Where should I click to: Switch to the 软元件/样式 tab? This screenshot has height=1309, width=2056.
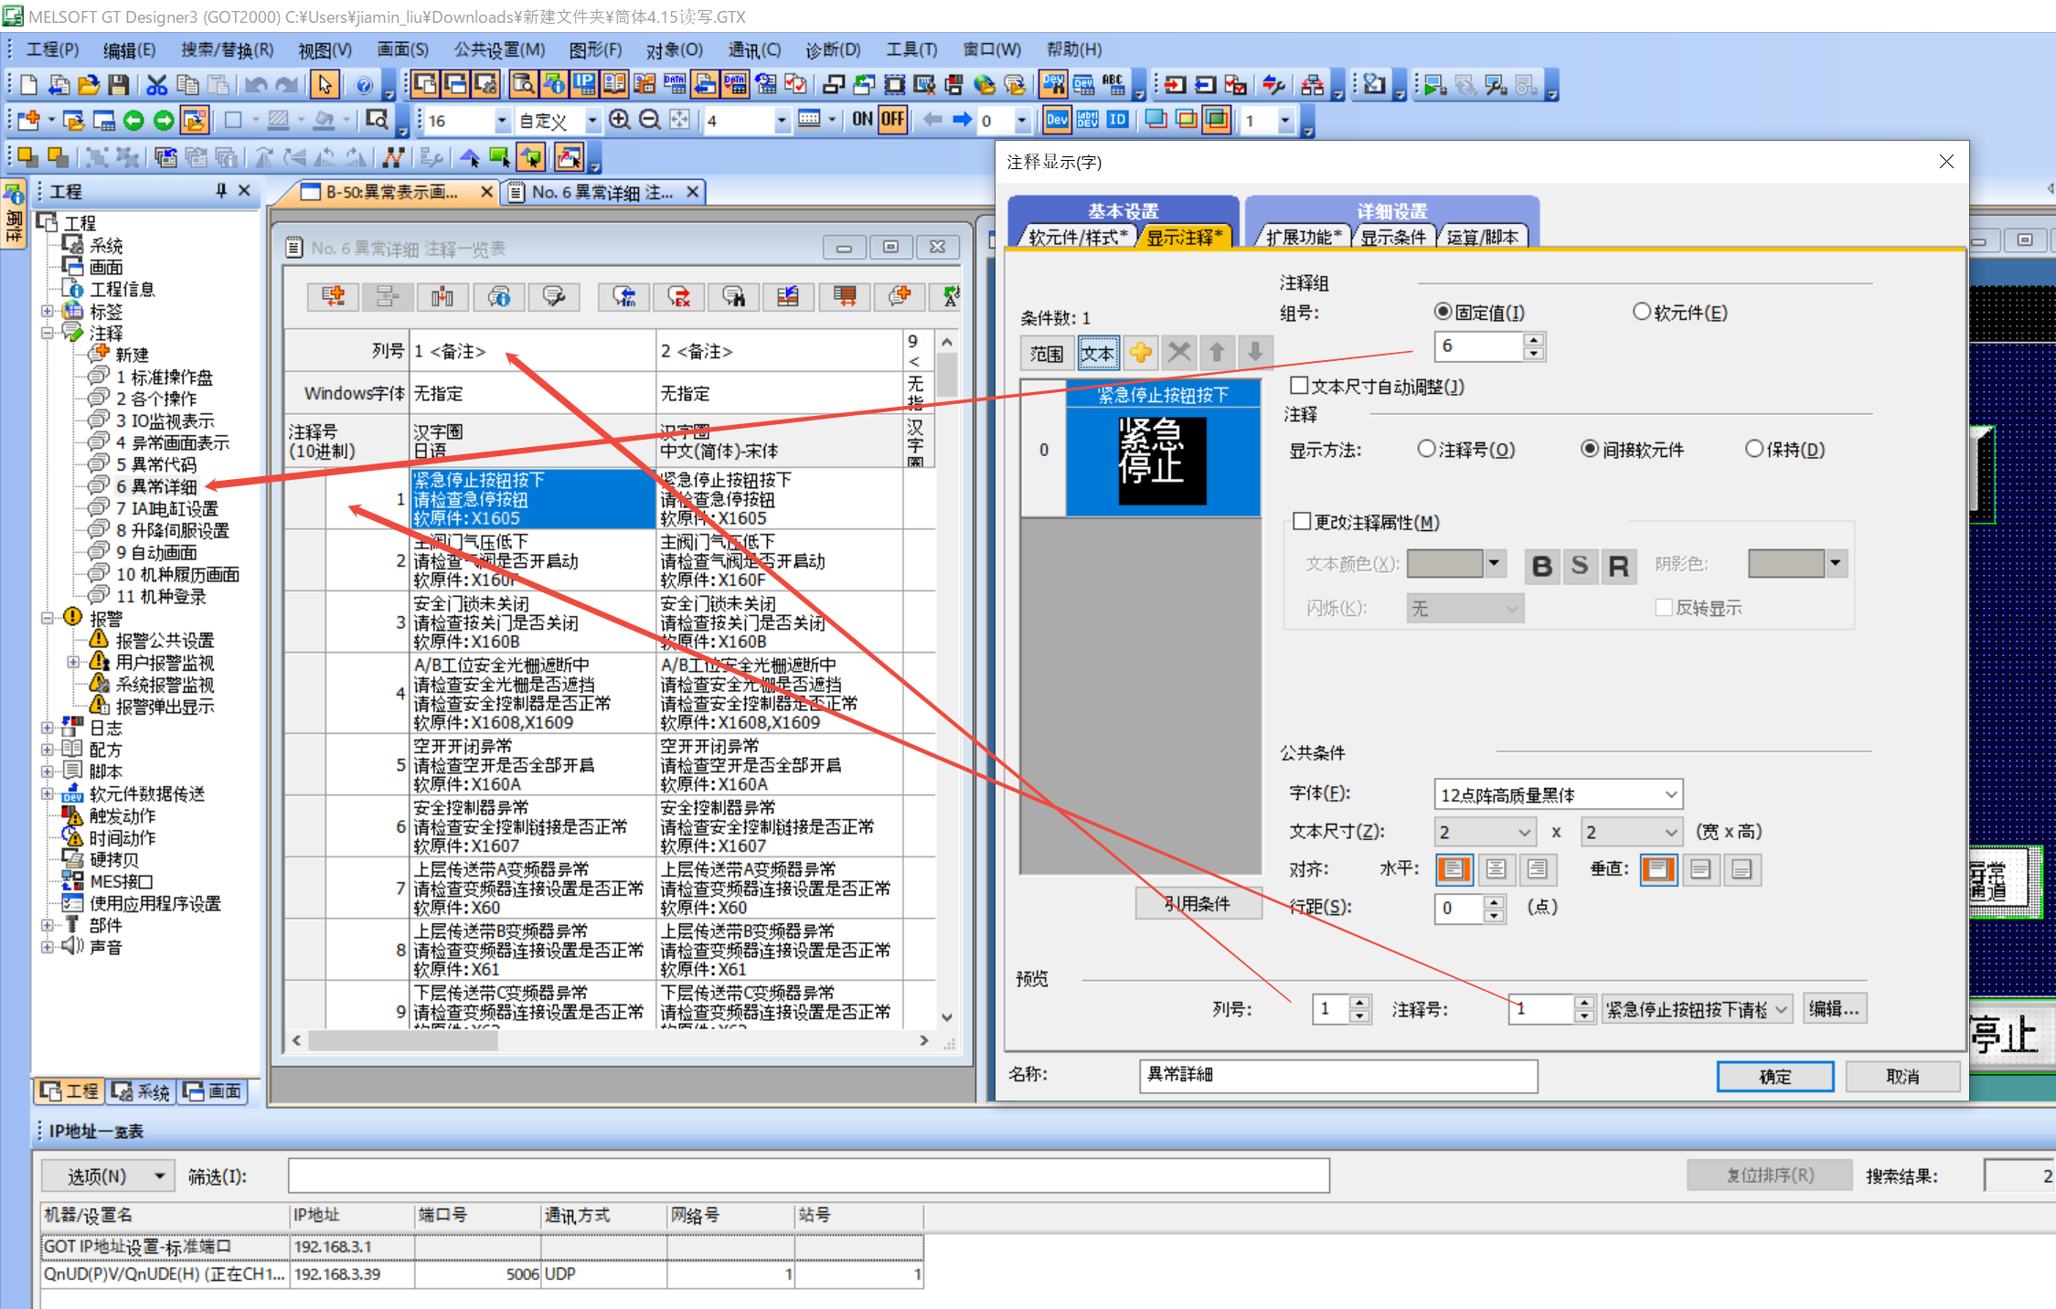(x=1078, y=237)
